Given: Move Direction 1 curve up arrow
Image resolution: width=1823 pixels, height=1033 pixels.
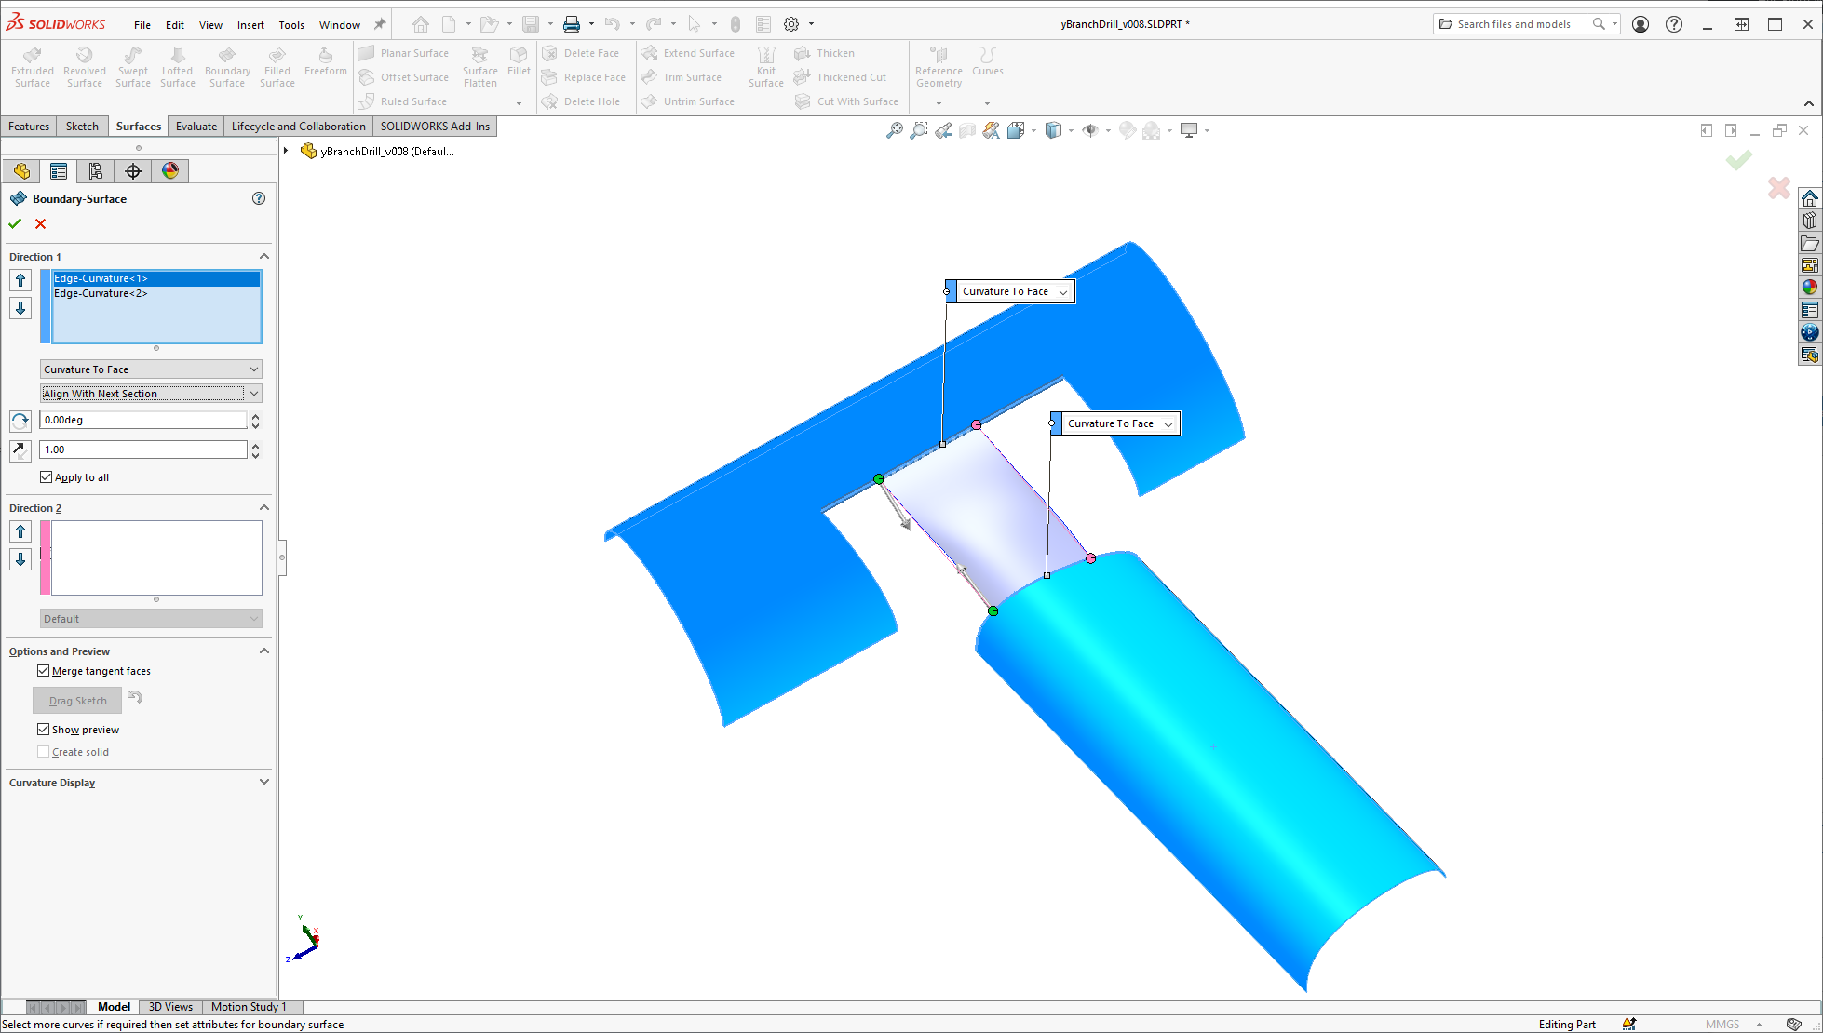Looking at the screenshot, I should 20,280.
